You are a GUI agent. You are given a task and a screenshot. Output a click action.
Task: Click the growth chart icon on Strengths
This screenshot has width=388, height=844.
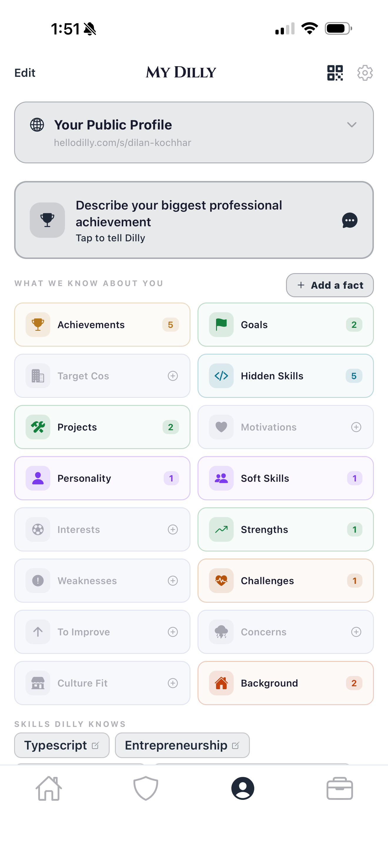coord(221,529)
